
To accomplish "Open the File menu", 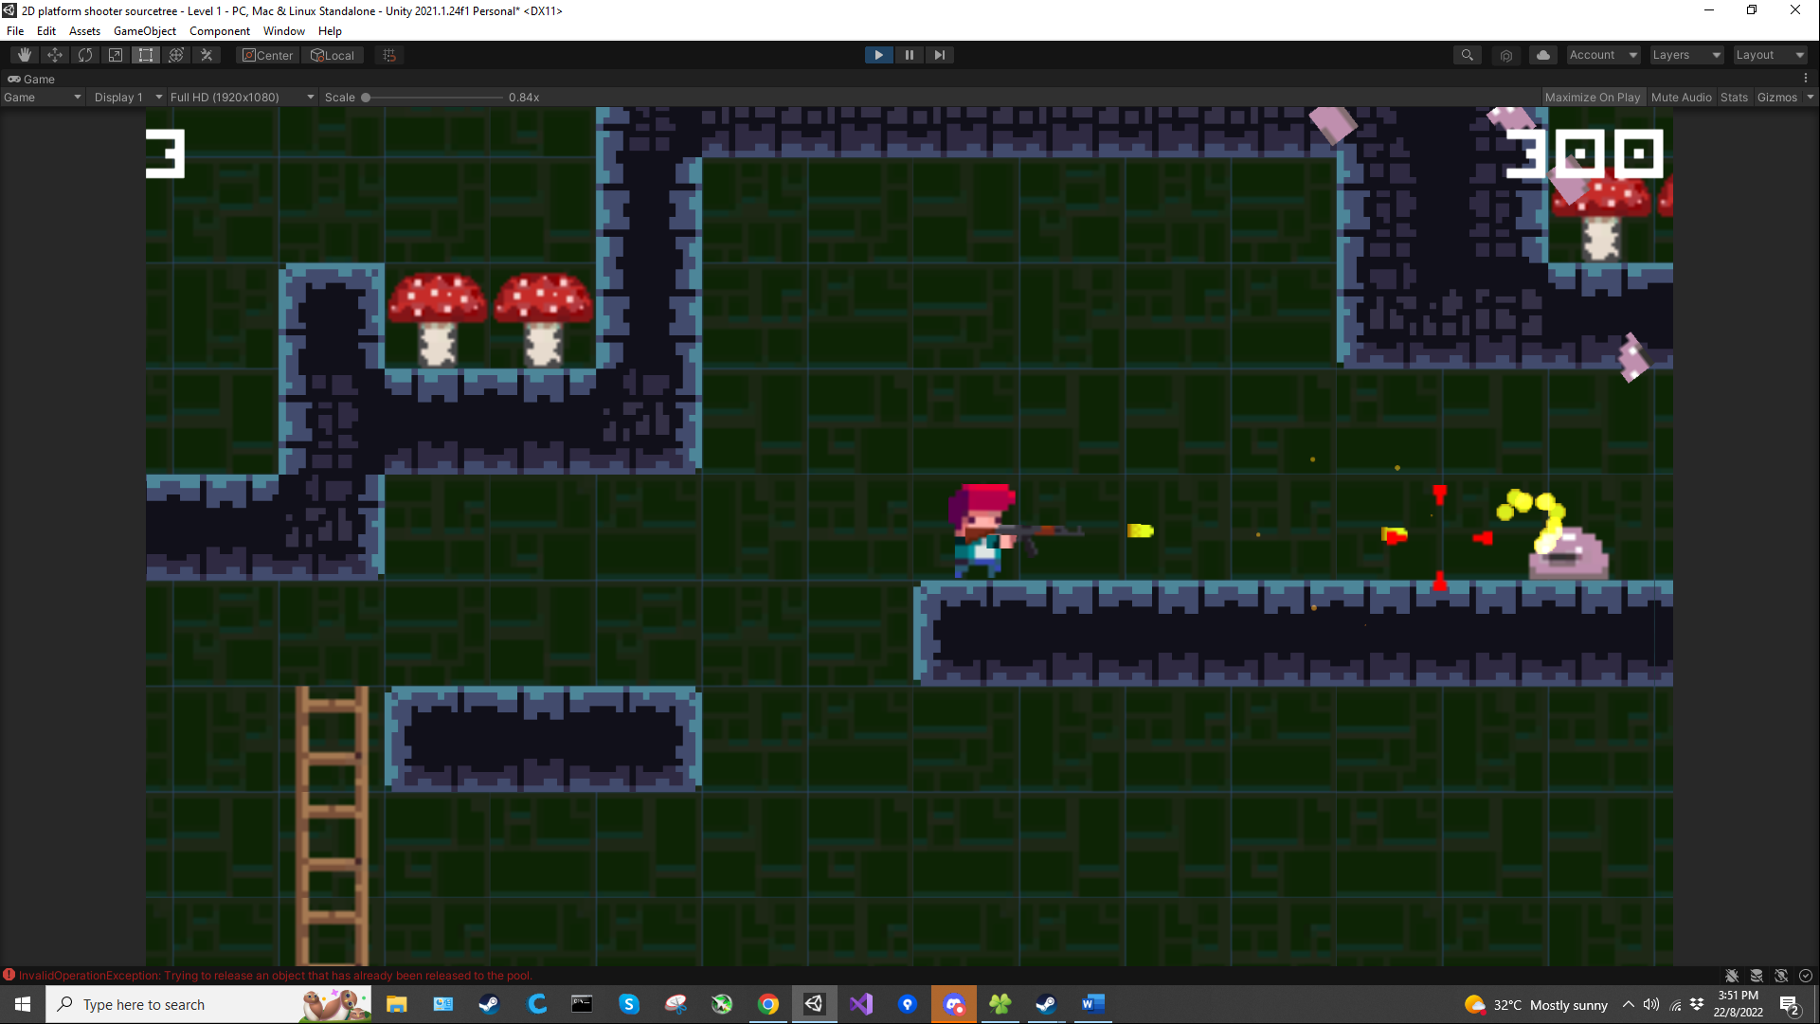I will [15, 30].
